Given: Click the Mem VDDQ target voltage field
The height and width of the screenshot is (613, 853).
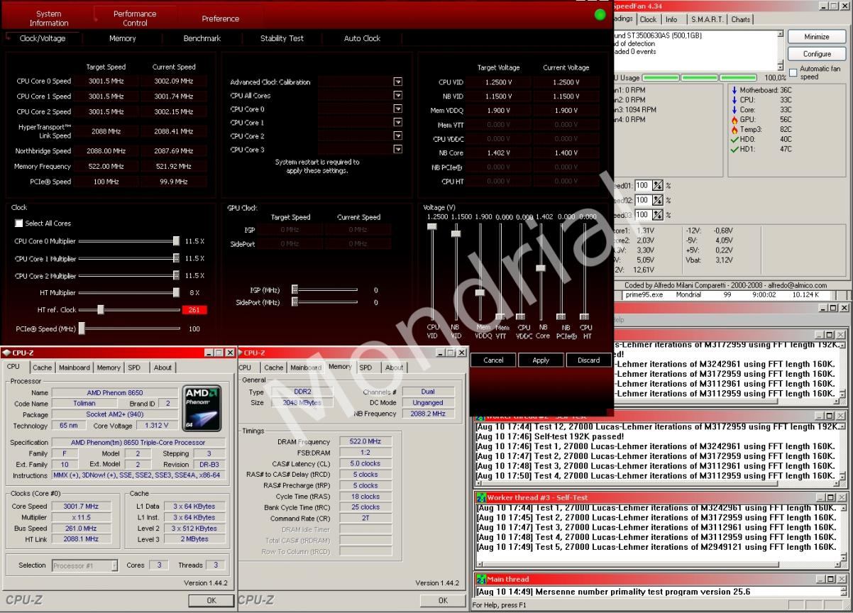Looking at the screenshot, I should 499,110.
